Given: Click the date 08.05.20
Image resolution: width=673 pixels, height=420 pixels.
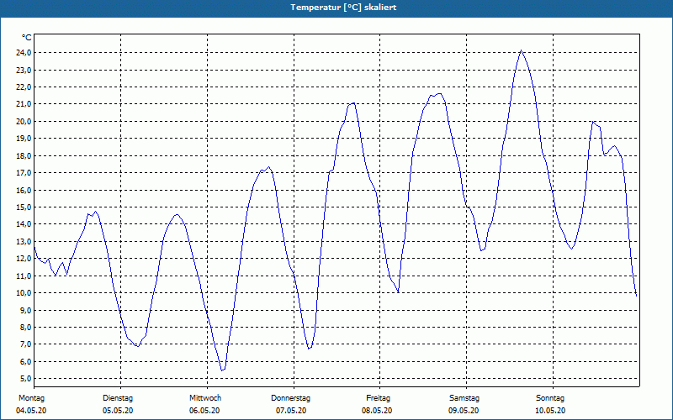Looking at the screenshot, I should [x=377, y=411].
